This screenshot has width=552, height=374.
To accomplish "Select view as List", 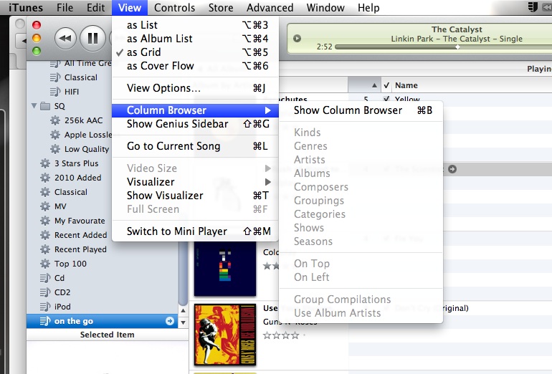I will [195, 25].
